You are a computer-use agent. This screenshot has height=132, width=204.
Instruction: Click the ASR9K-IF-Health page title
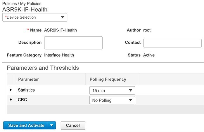pyautogui.click(x=25, y=9)
